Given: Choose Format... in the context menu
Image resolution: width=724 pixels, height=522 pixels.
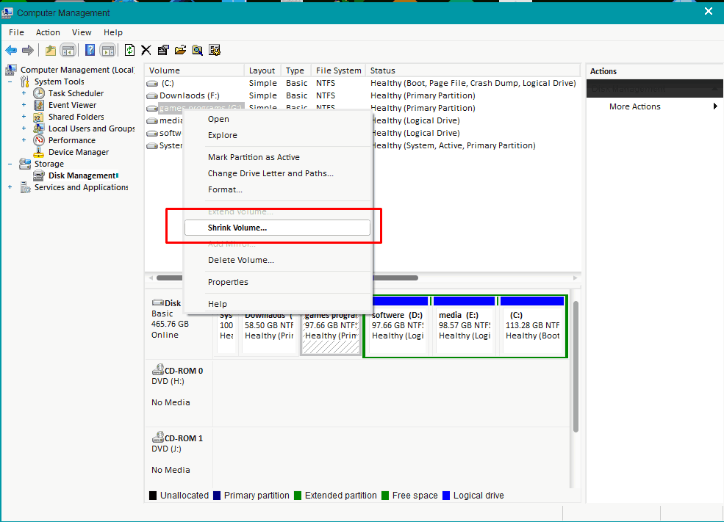Looking at the screenshot, I should tap(277, 189).
